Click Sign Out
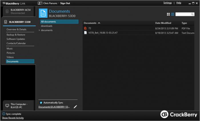 coord(65,3)
